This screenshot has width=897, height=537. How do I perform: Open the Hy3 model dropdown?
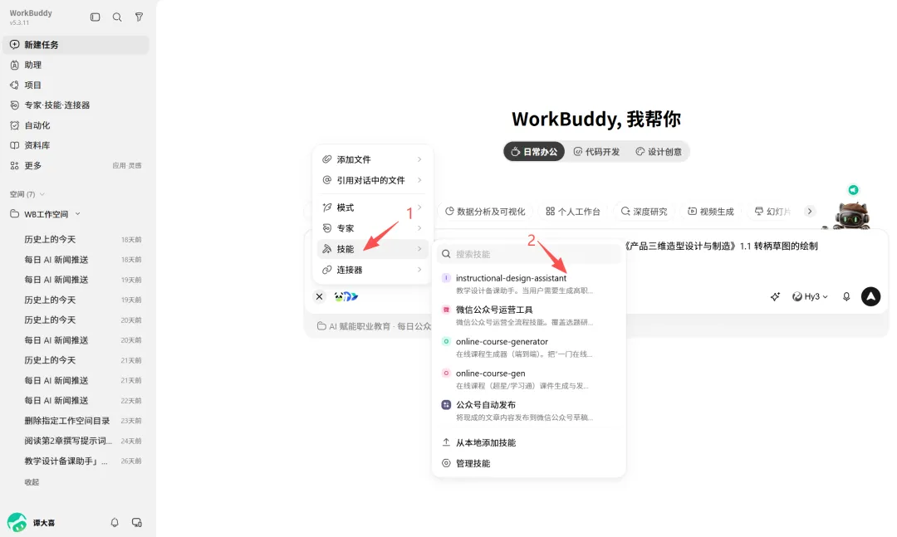tap(810, 296)
